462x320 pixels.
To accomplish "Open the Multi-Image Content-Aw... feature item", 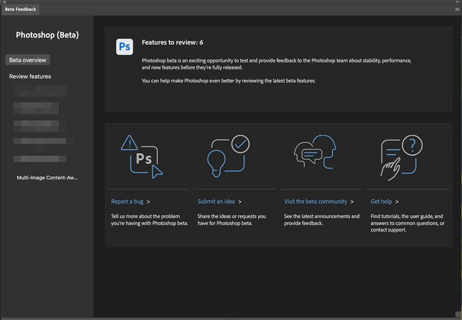I will 47,178.
